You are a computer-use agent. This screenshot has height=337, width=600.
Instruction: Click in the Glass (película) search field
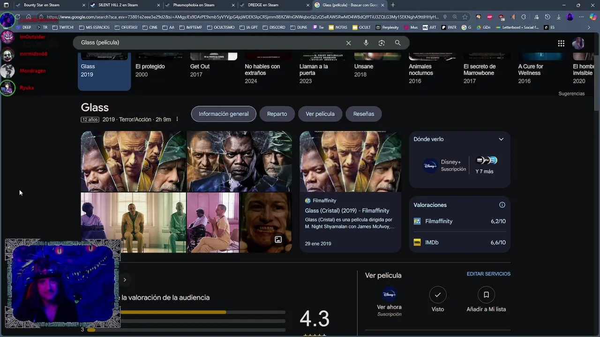[211, 43]
